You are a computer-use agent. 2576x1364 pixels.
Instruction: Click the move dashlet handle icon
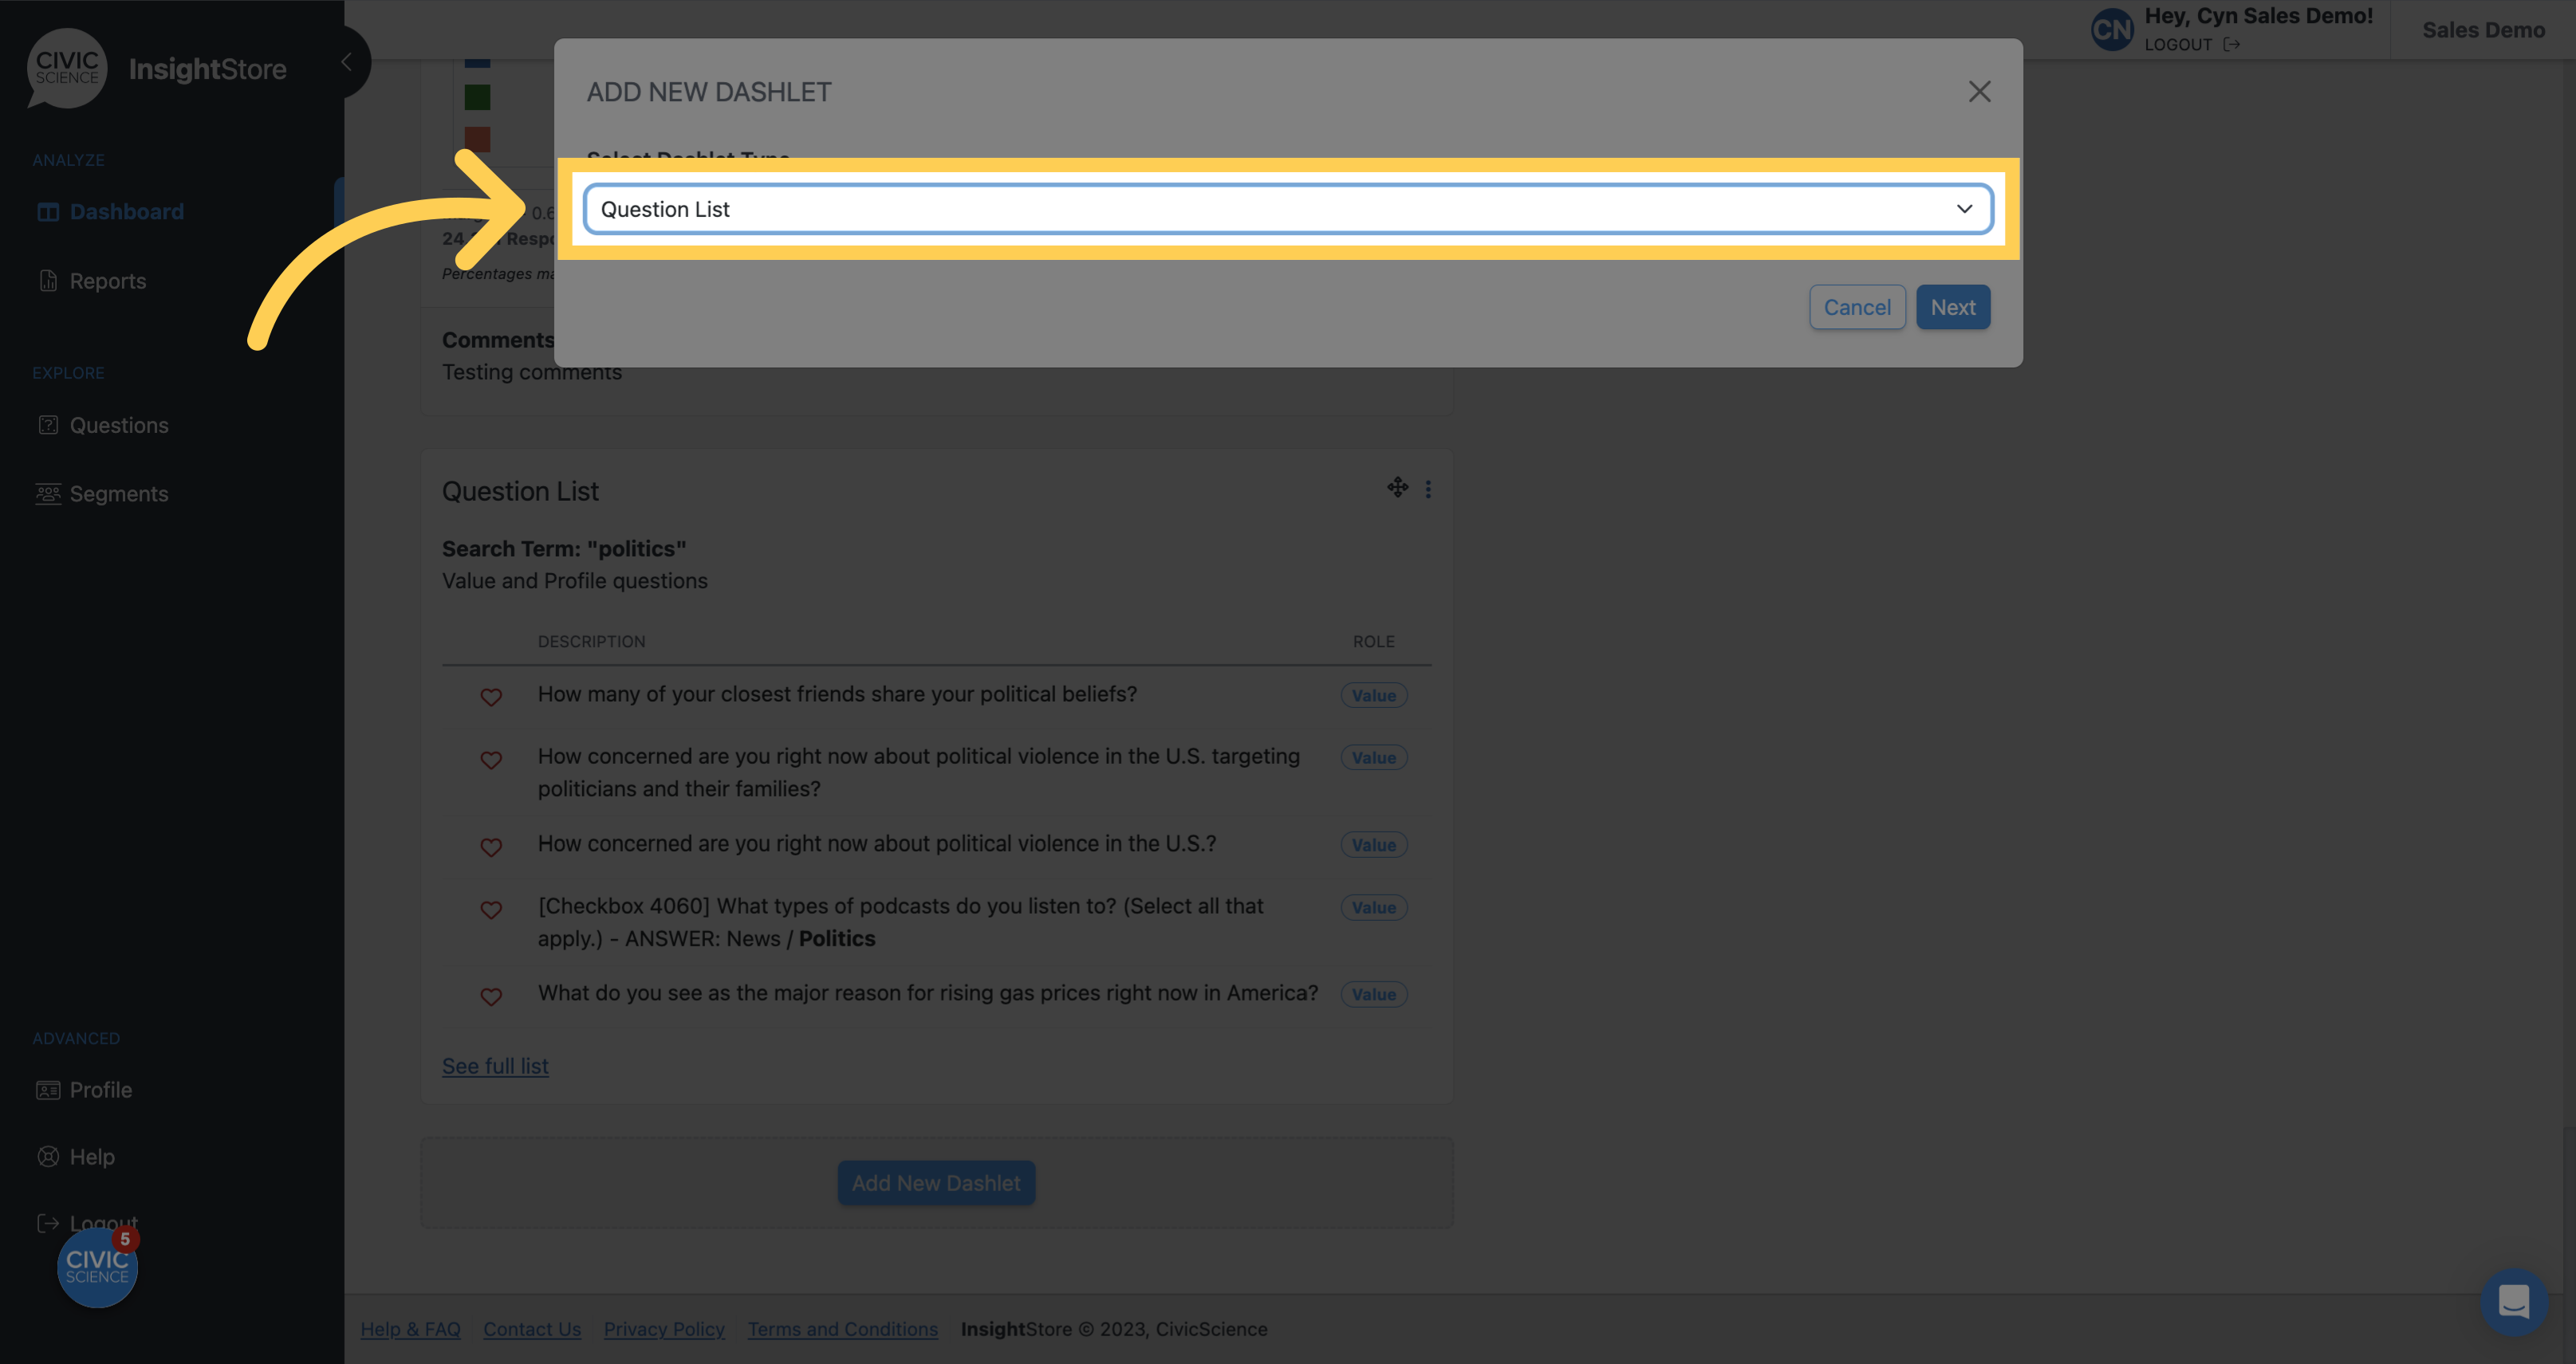click(x=1397, y=487)
